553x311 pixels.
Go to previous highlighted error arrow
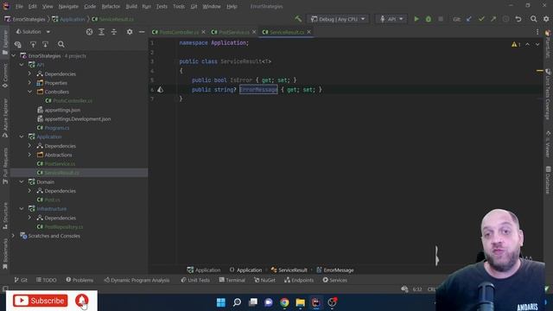coord(528,44)
